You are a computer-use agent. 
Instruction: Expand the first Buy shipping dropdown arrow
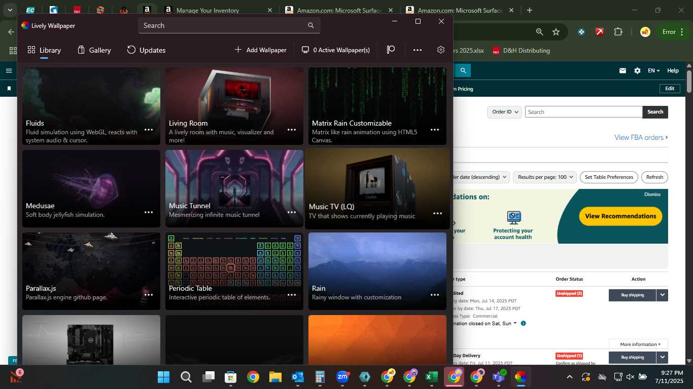coord(662,295)
